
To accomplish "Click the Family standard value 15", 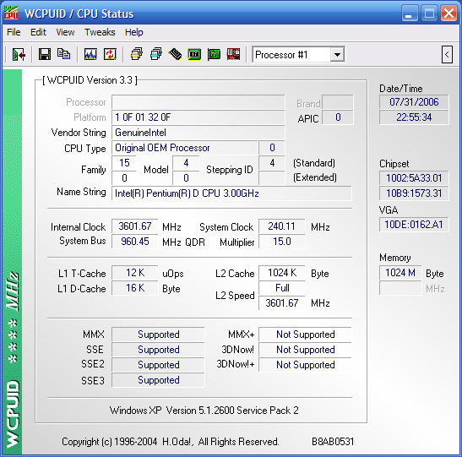I will pyautogui.click(x=124, y=163).
